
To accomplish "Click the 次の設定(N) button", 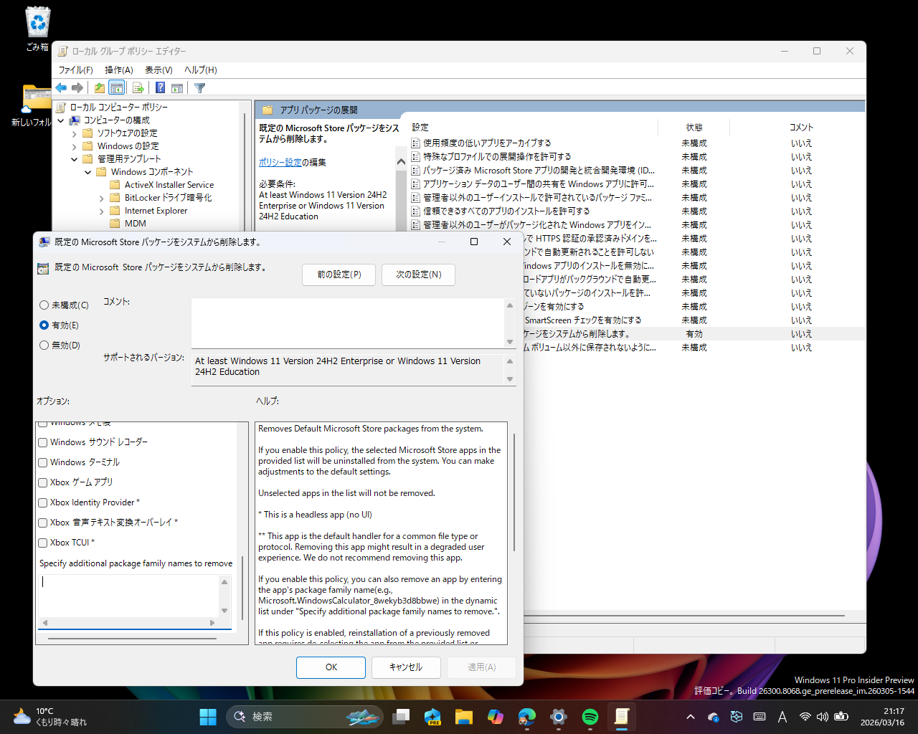I will tap(419, 275).
